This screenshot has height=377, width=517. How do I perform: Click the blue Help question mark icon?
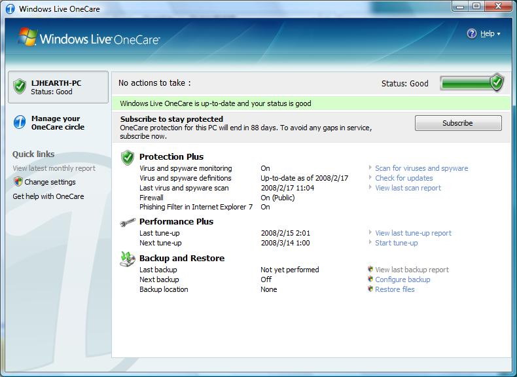pos(471,33)
